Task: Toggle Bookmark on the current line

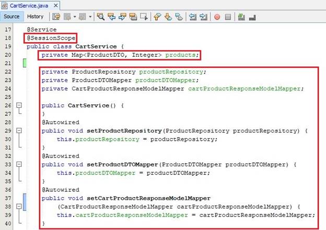Action: 179,17
